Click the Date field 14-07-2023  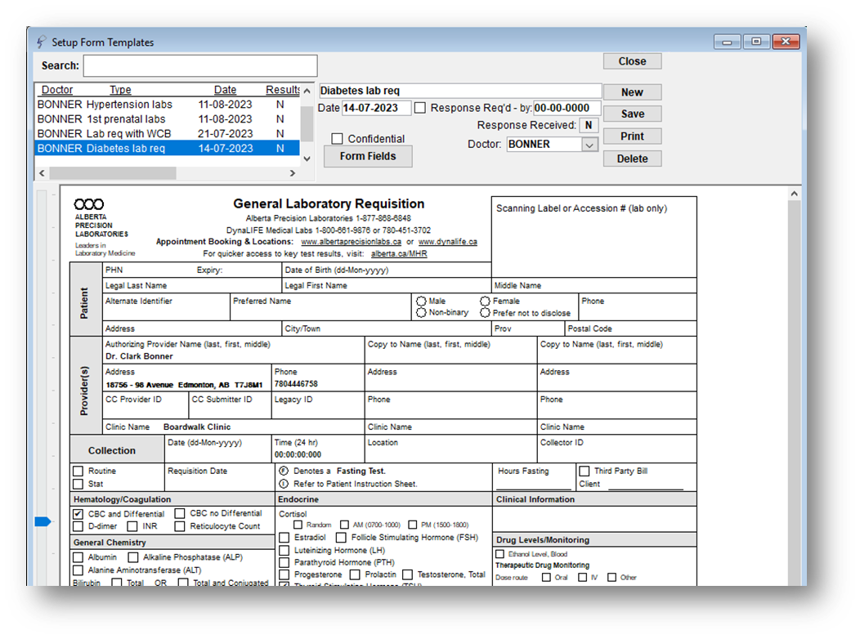point(376,108)
